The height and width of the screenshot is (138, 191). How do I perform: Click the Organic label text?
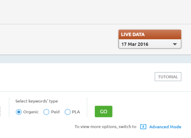[x=31, y=112]
